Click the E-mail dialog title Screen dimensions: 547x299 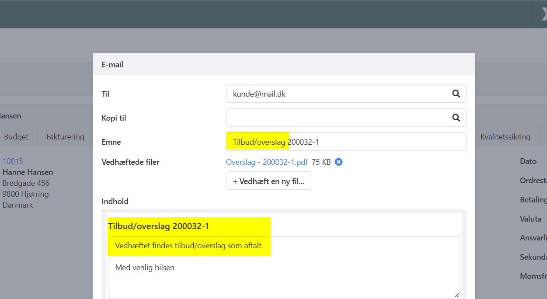(x=112, y=65)
